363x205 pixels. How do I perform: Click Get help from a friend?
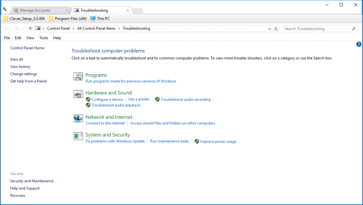tap(28, 81)
